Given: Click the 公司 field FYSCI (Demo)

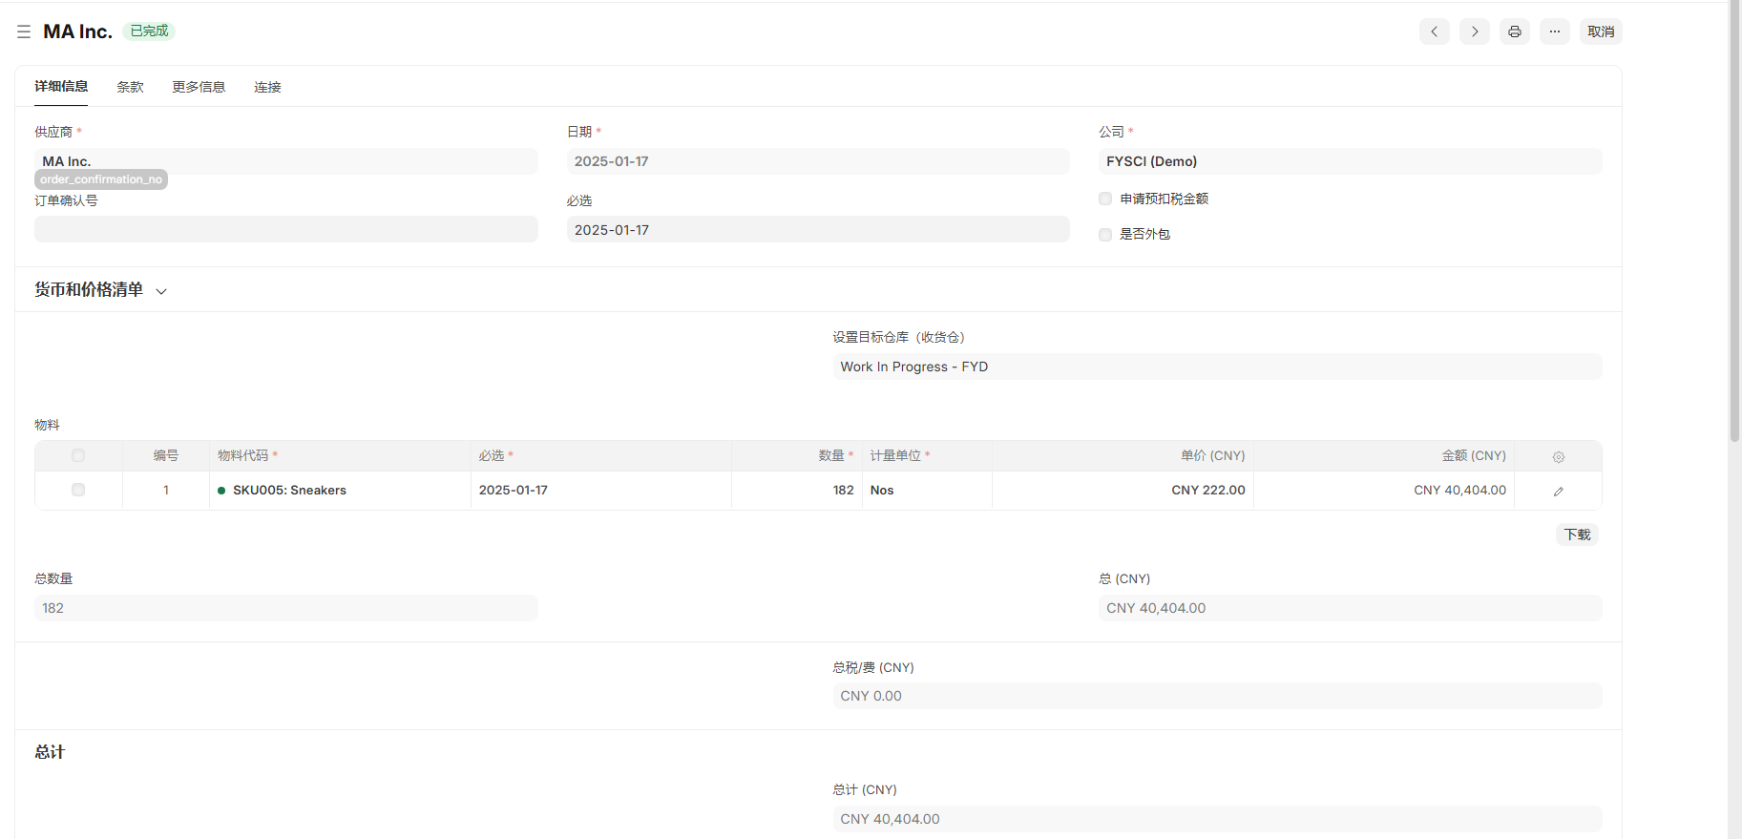Looking at the screenshot, I should [1351, 161].
